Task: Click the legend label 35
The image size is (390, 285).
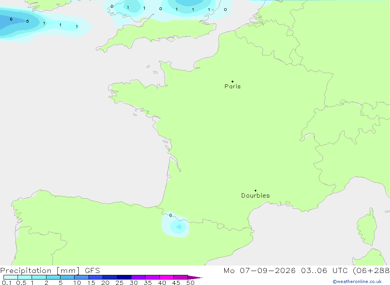Action: (x=148, y=283)
